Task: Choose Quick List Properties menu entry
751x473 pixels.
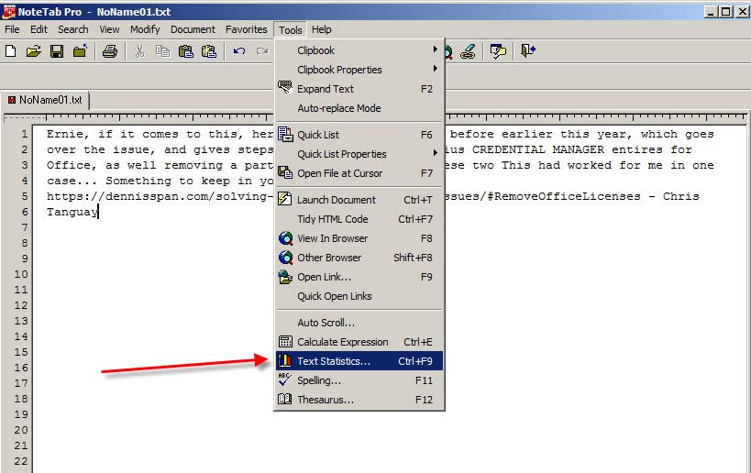Action: (x=359, y=154)
